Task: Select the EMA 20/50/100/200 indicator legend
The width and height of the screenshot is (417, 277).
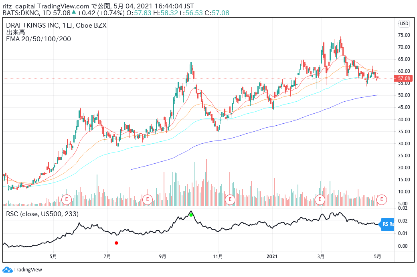Action: 38,39
